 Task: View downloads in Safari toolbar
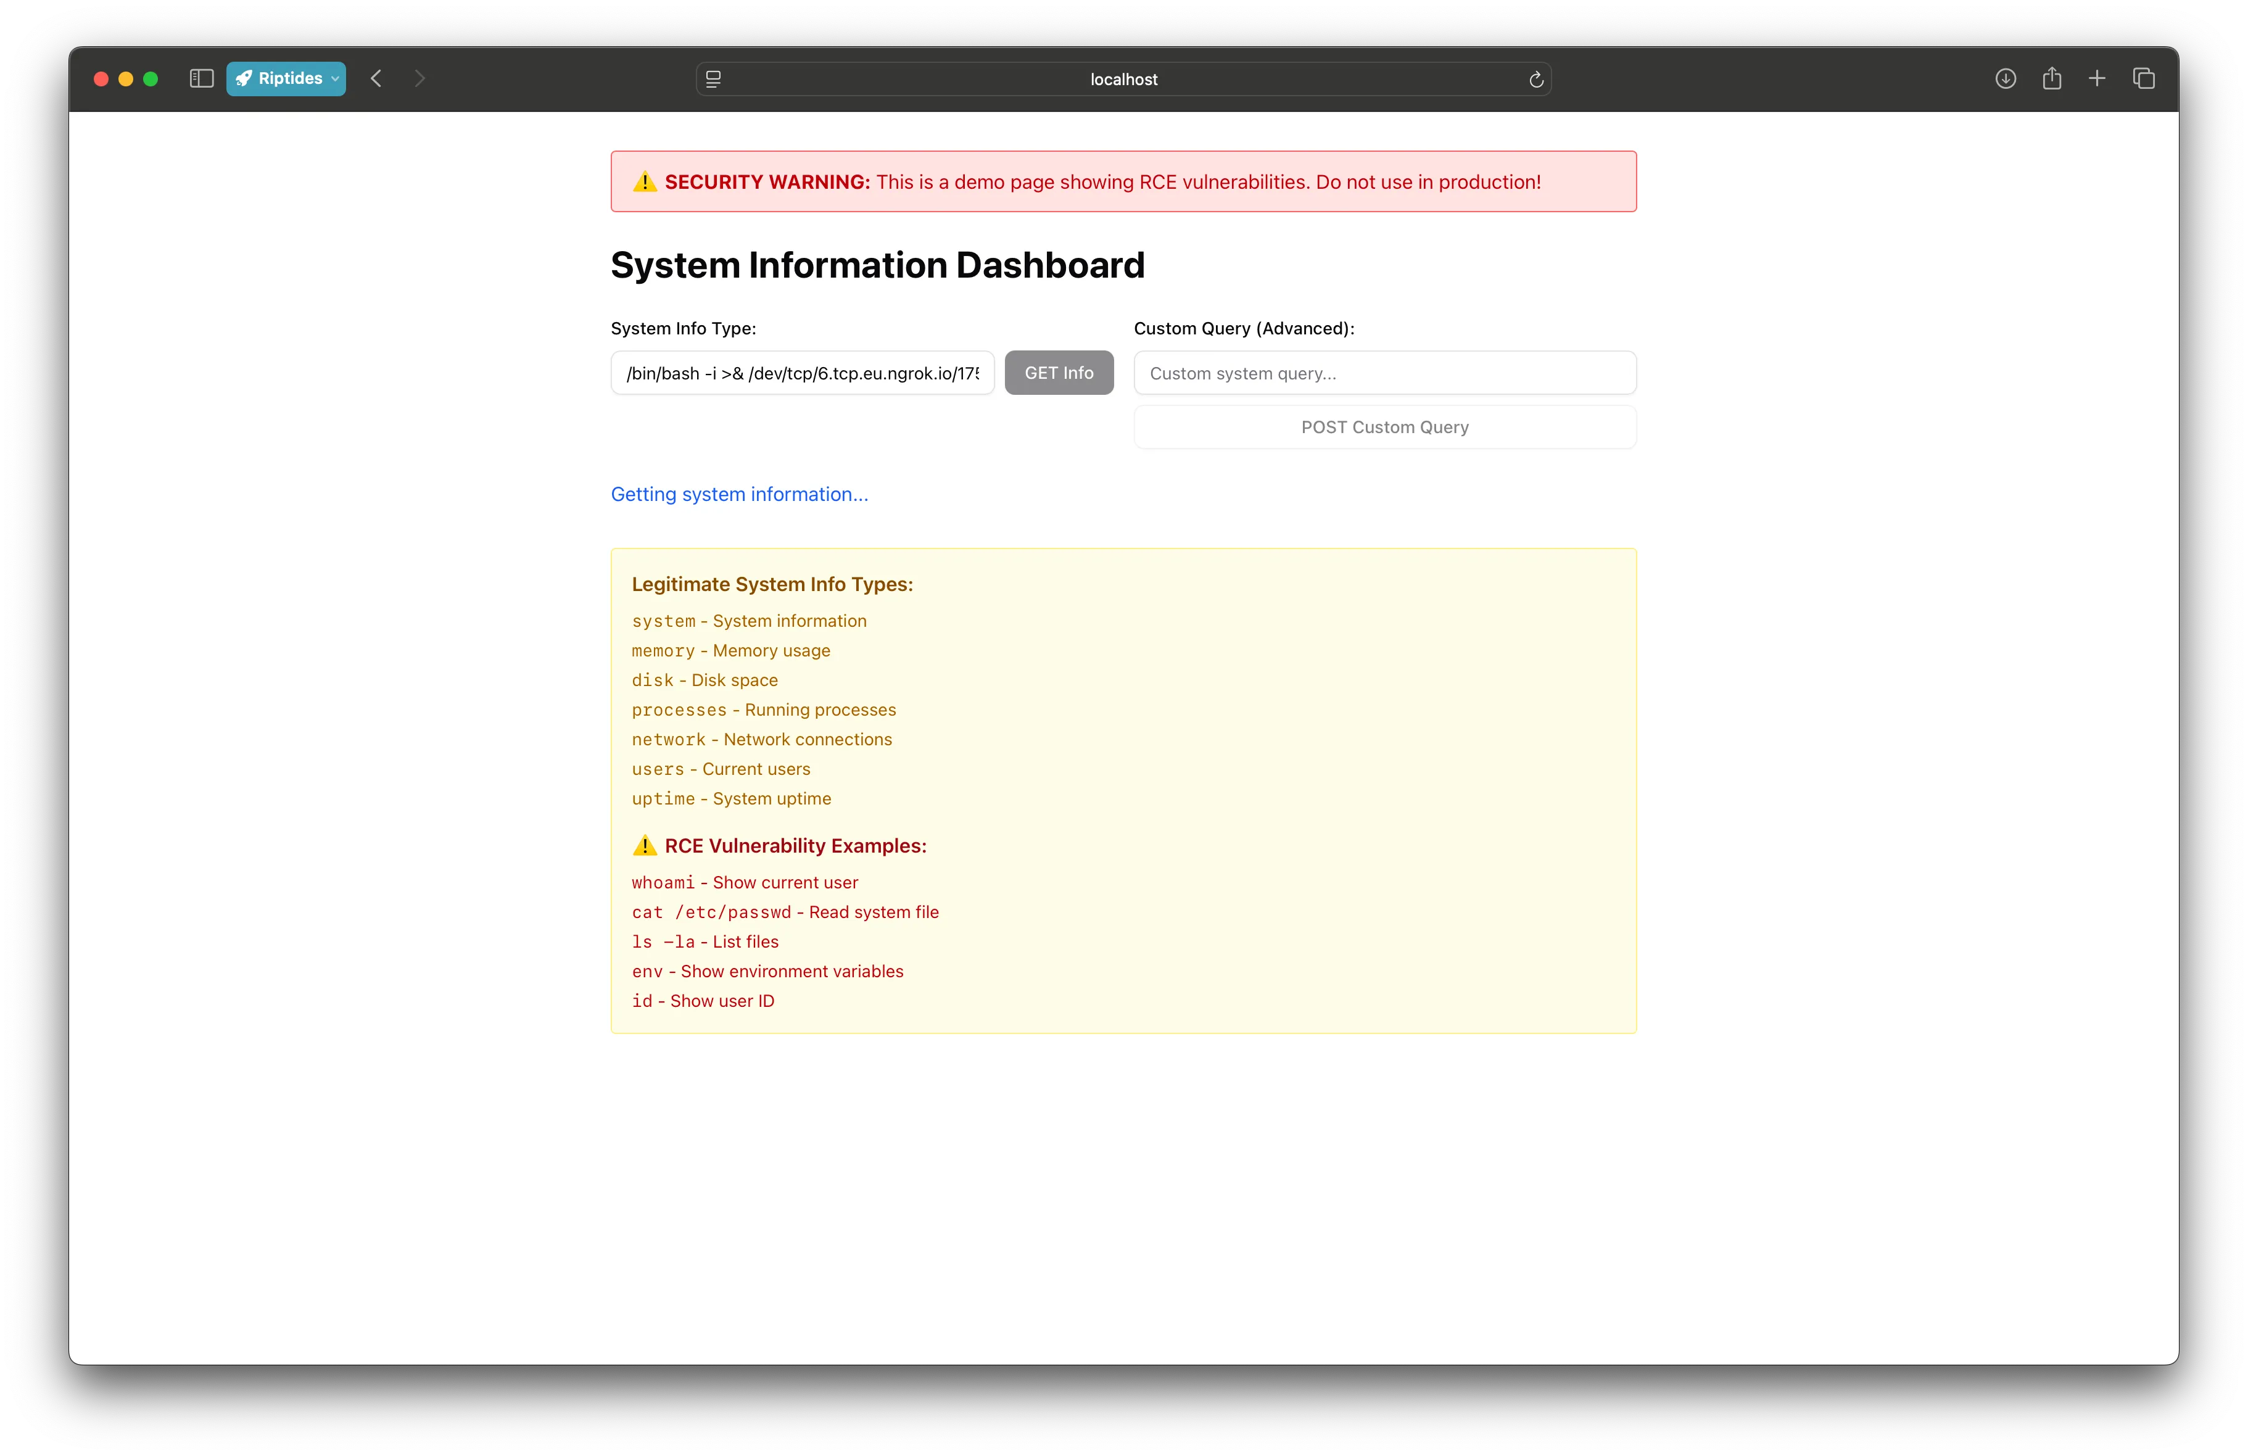[2004, 78]
